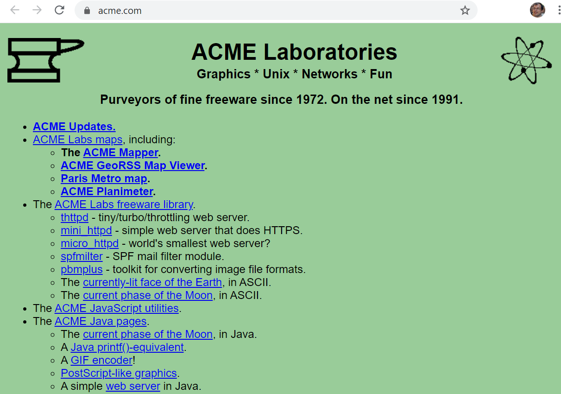561x394 pixels.
Task: Open the ACME Updates link
Action: click(74, 127)
